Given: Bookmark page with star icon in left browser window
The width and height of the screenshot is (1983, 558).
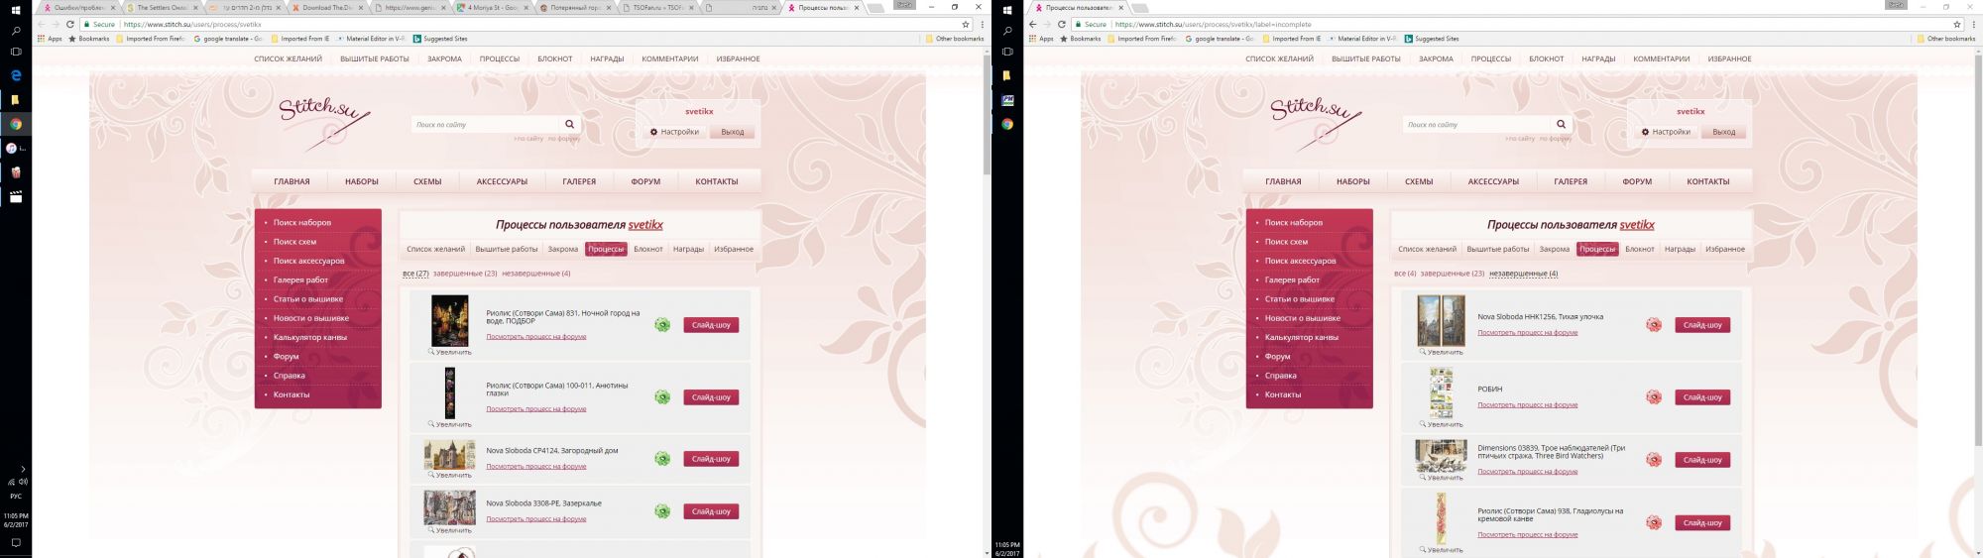Looking at the screenshot, I should 965,24.
